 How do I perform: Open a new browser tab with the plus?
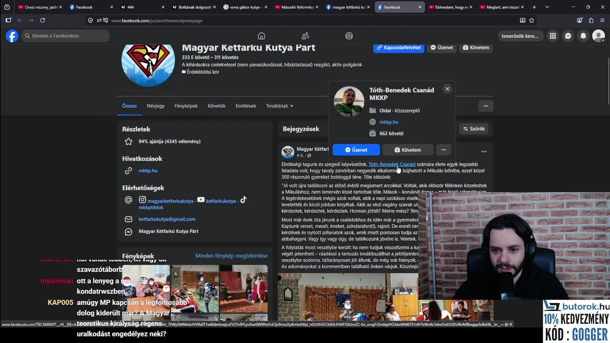click(x=534, y=7)
